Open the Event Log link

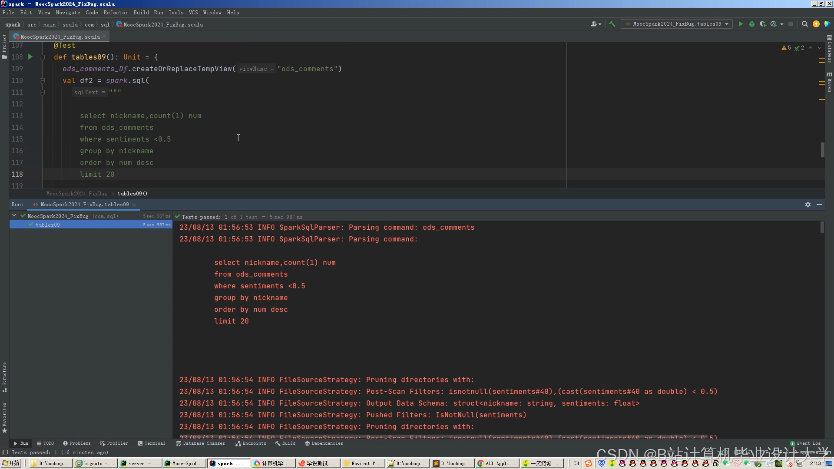coord(808,443)
